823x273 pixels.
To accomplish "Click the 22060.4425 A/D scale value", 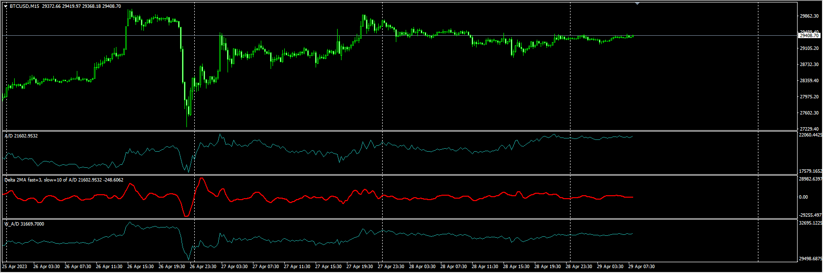I will click(810, 135).
